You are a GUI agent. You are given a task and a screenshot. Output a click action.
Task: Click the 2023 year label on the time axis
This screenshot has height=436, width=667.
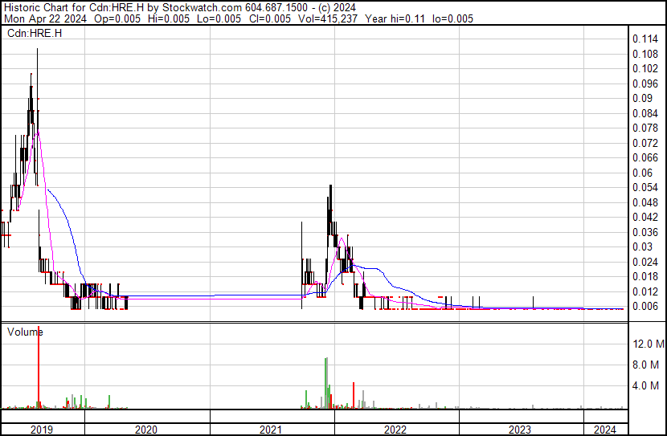pyautogui.click(x=521, y=430)
